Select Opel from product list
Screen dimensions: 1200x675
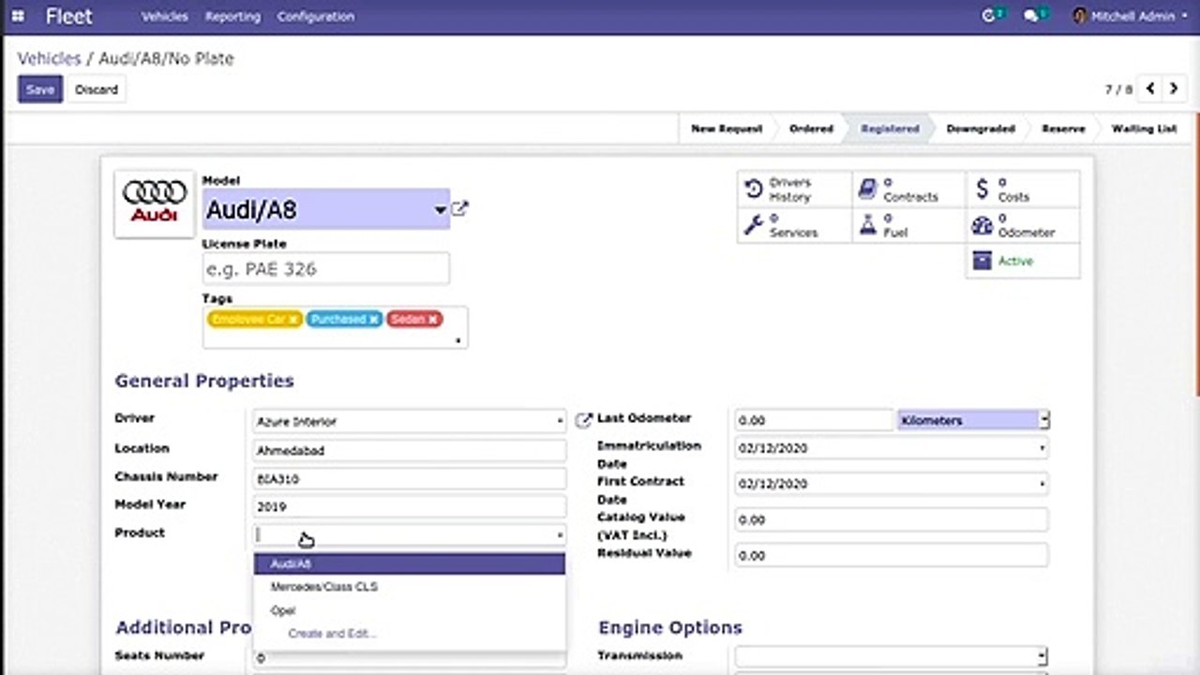410,610
